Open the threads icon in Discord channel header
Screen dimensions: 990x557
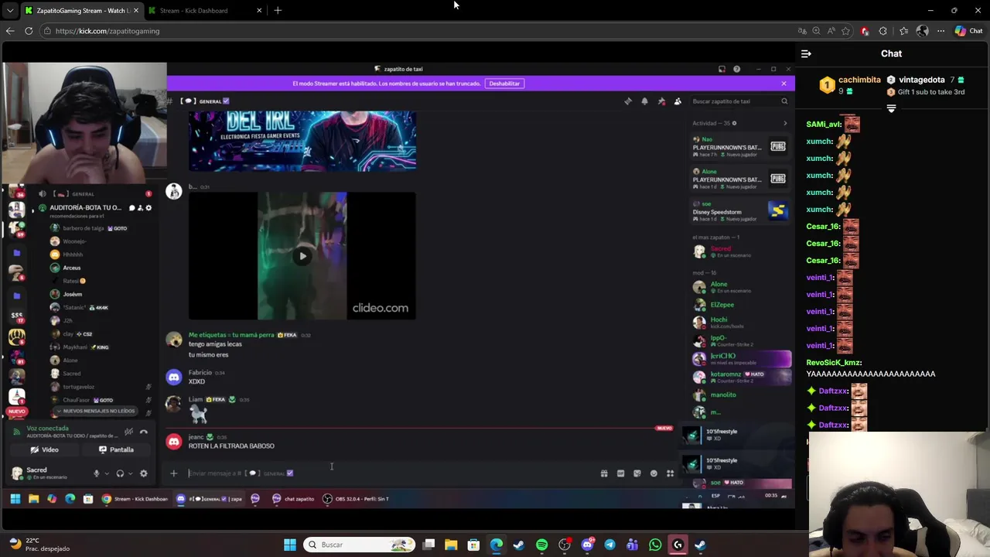(x=628, y=101)
